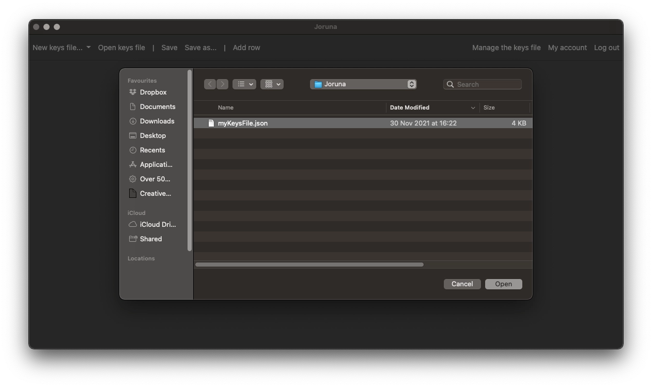Open My account in the toolbar
Screen dimensions: 652x387
[567, 48]
